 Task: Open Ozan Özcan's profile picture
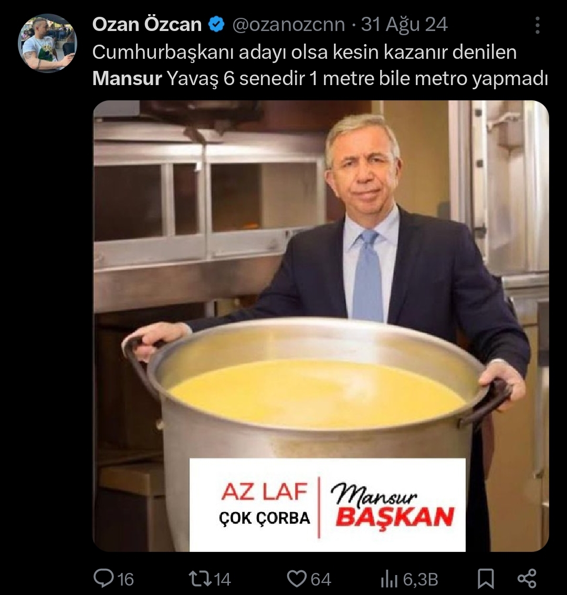point(47,43)
